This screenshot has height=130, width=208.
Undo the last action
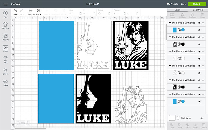(x=15, y=12)
